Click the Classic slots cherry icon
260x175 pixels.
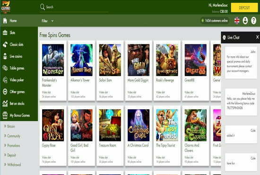click(5, 44)
